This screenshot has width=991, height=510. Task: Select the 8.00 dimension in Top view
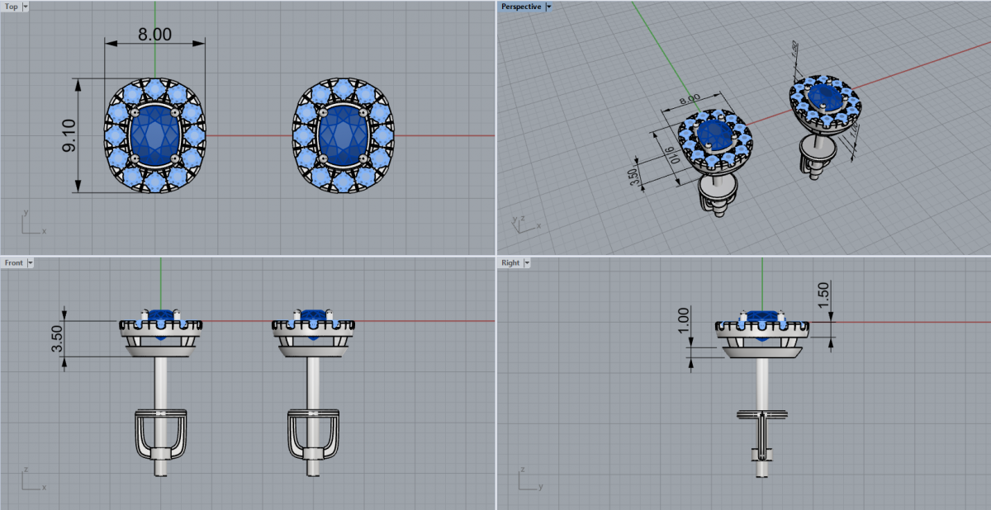click(x=154, y=35)
